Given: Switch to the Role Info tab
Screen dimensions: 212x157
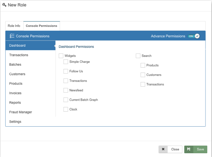Looking at the screenshot, I should [x=14, y=26].
